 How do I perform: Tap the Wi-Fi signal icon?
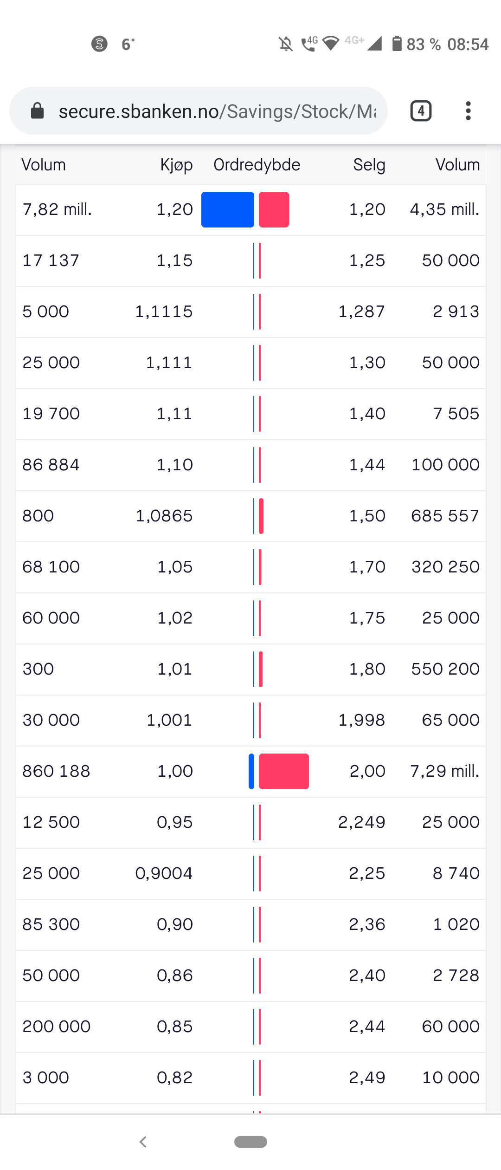[331, 44]
